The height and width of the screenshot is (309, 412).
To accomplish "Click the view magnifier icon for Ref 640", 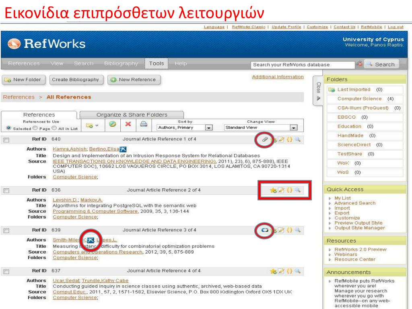I will click(297, 140).
